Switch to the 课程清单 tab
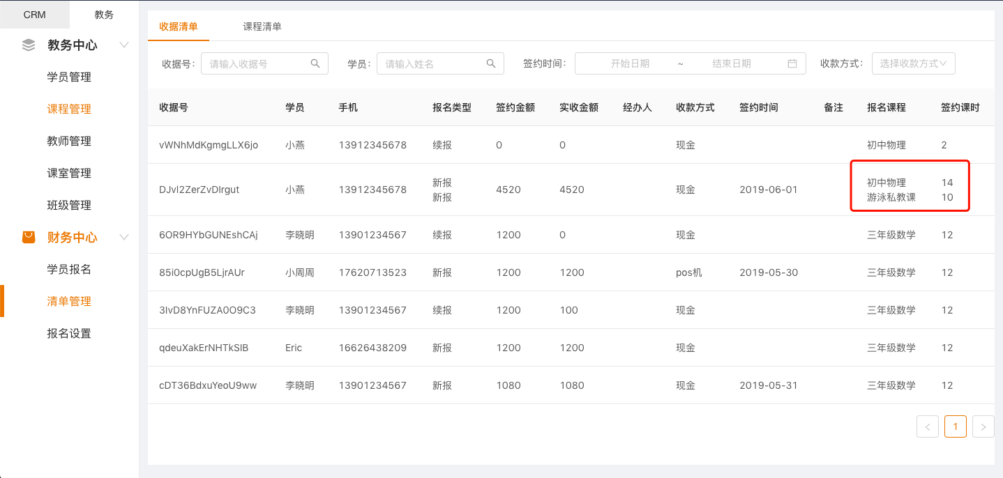The height and width of the screenshot is (478, 1003). click(x=262, y=26)
